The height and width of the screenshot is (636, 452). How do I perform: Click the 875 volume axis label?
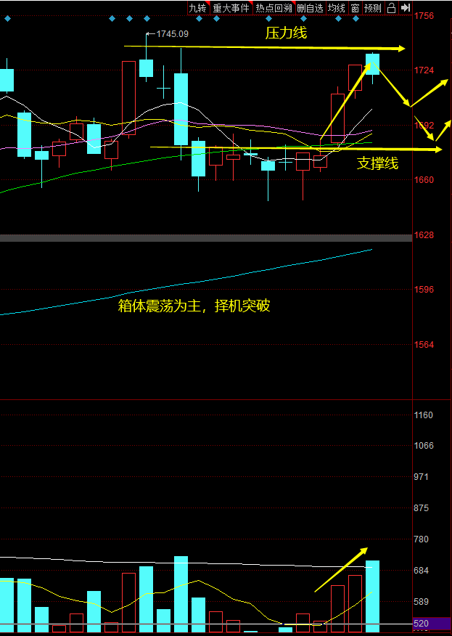click(x=422, y=508)
